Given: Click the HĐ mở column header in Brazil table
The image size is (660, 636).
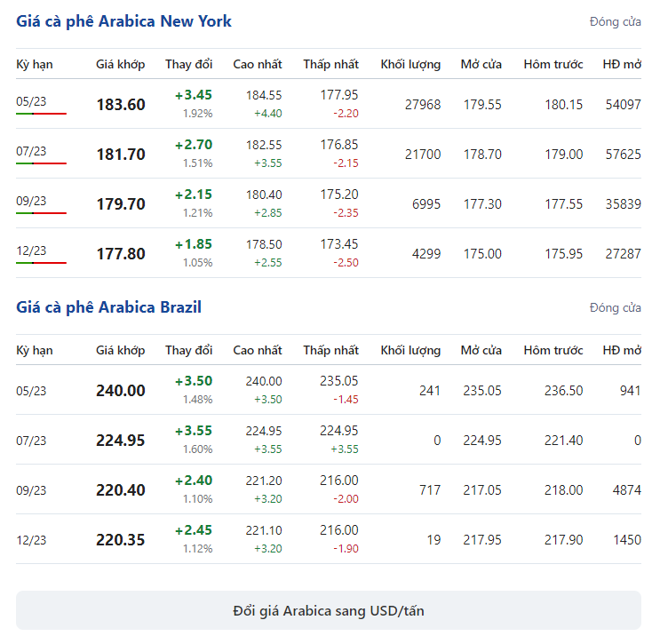Looking at the screenshot, I should 622,350.
